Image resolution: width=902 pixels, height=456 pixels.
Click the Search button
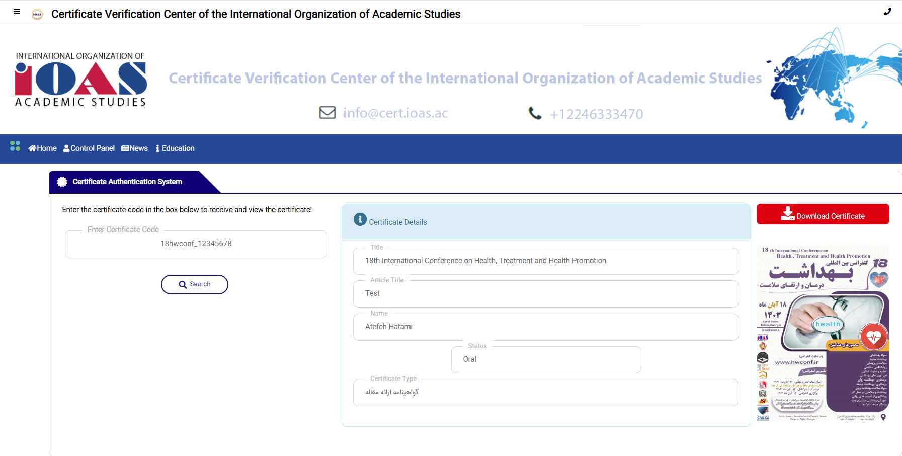coord(195,284)
